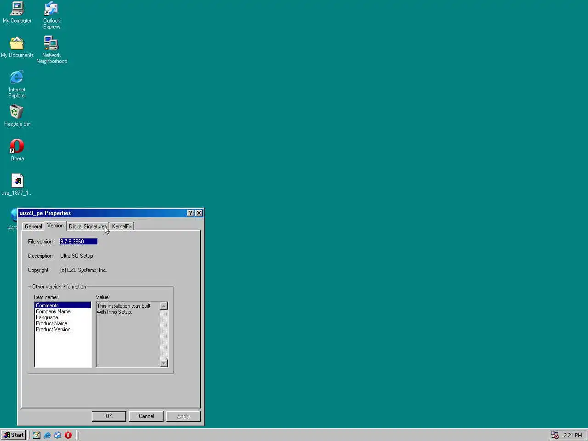Select the My Documents folder icon

coord(17,47)
